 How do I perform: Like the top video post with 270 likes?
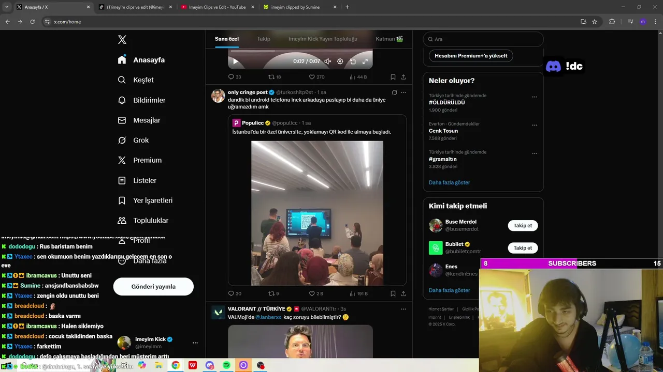[316, 77]
